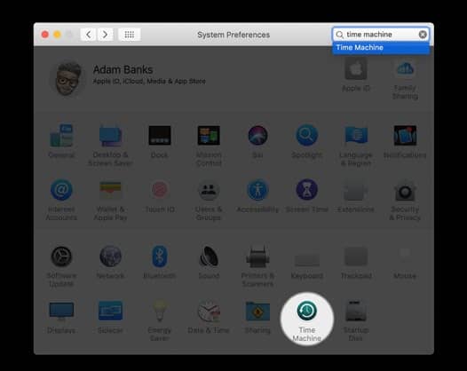Clear the search field text
Image resolution: width=467 pixels, height=371 pixels.
click(x=423, y=35)
